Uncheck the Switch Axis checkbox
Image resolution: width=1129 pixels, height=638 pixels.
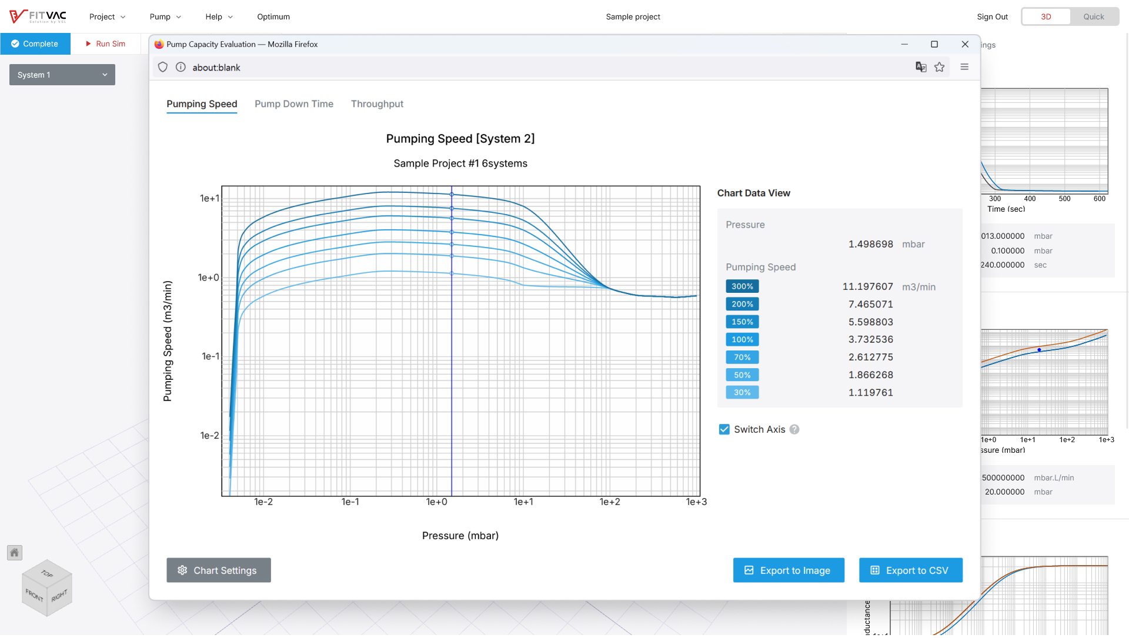click(724, 430)
